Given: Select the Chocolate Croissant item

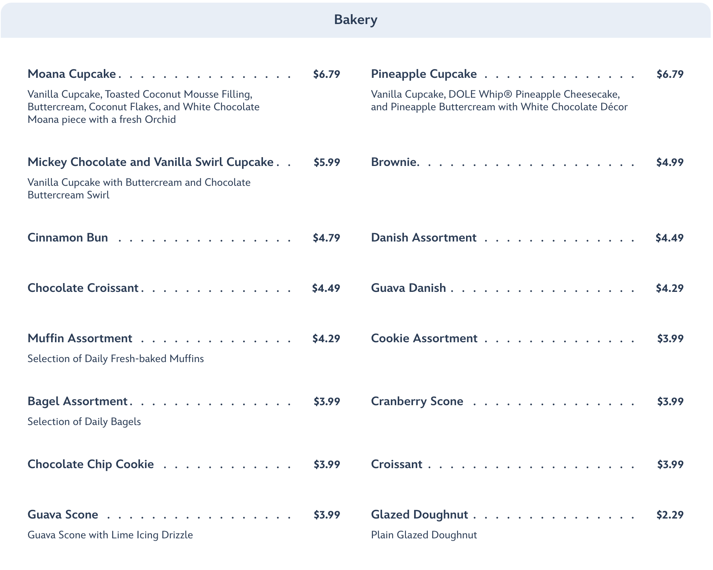Looking at the screenshot, I should (x=83, y=288).
